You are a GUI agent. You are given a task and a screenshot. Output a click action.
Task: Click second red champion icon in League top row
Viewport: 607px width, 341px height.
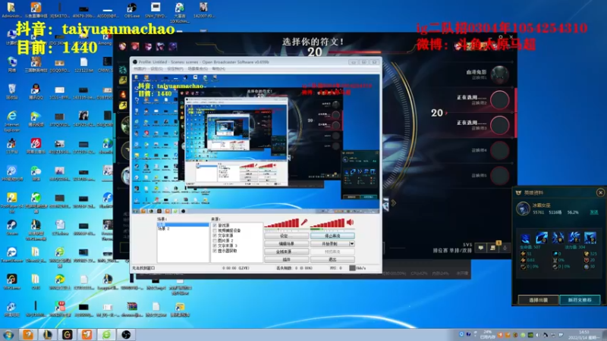click(135, 47)
